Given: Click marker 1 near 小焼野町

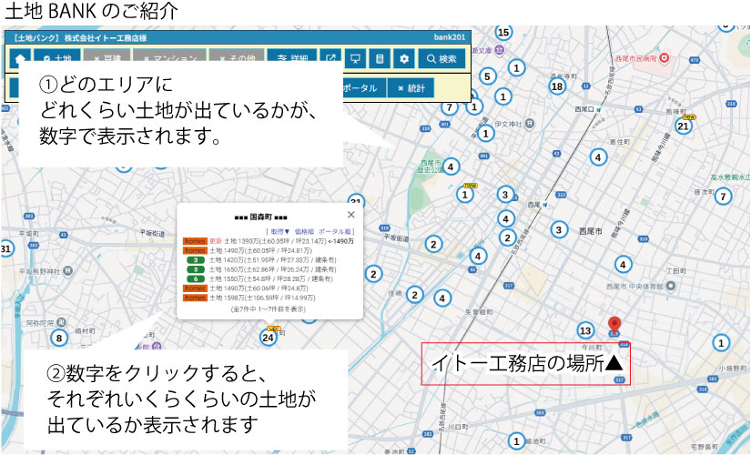Looking at the screenshot, I should point(721,342).
